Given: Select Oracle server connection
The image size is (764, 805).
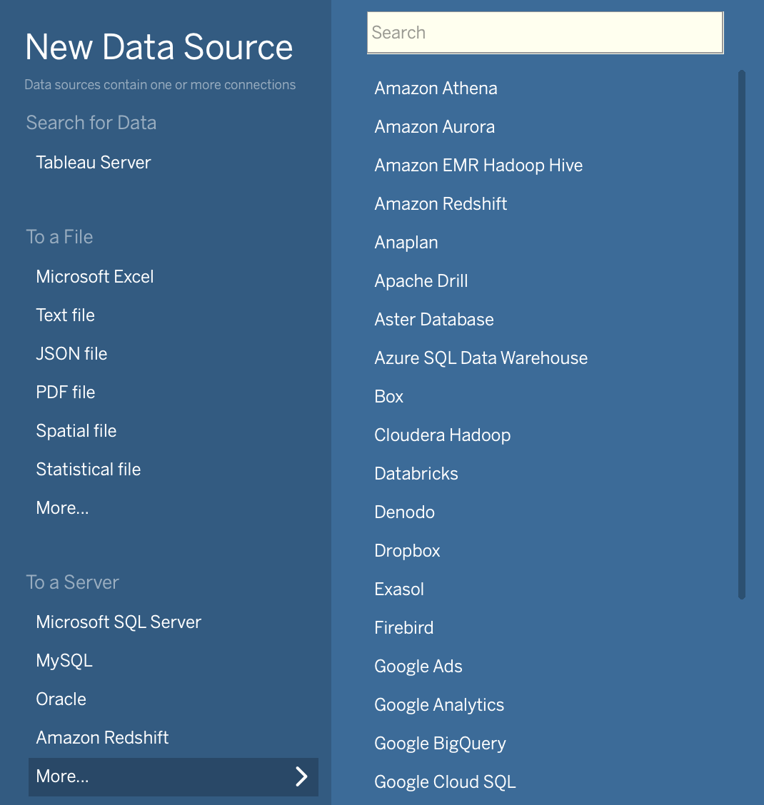Looking at the screenshot, I should coord(61,699).
